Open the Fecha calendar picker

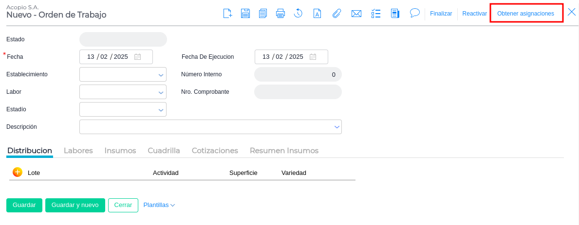138,57
